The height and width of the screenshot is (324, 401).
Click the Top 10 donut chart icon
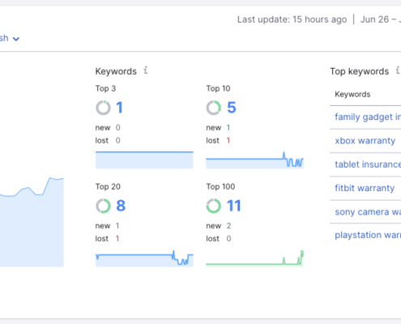pyautogui.click(x=214, y=108)
